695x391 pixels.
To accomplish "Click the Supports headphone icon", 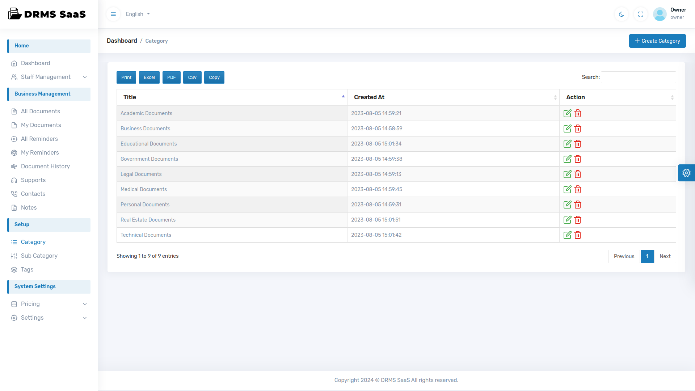I will [14, 180].
